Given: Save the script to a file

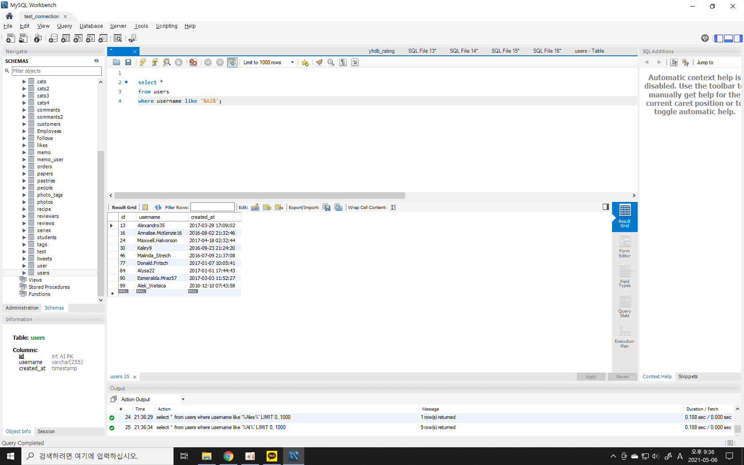Looking at the screenshot, I should 128,62.
